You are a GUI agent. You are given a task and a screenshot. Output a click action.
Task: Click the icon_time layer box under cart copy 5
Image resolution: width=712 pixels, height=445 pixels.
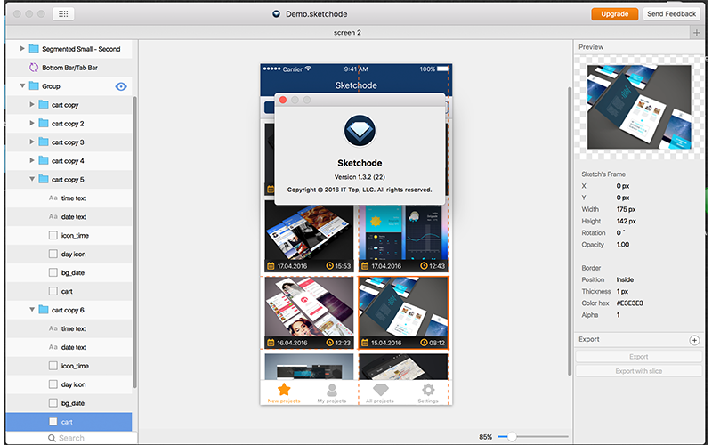tap(53, 235)
